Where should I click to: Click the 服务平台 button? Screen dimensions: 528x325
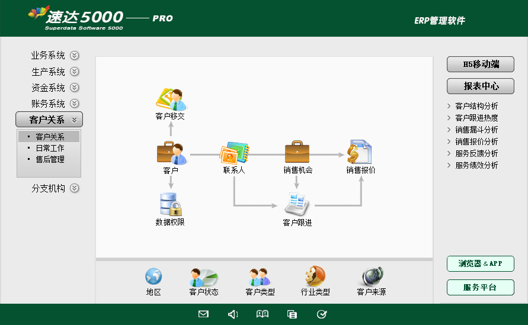pyautogui.click(x=481, y=287)
